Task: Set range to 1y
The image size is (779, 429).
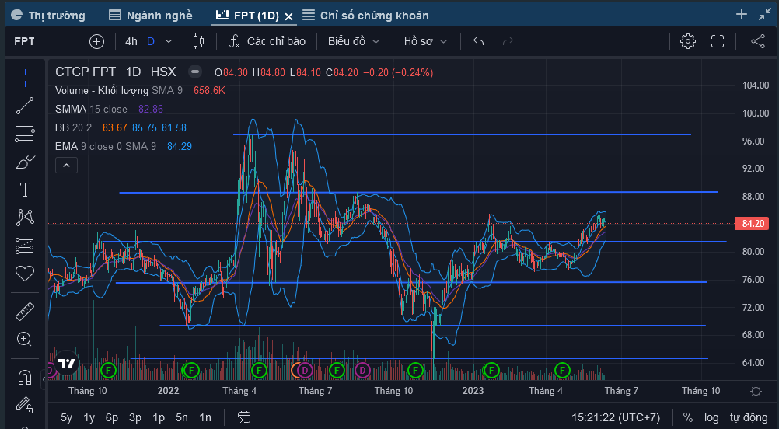Action: (x=89, y=417)
